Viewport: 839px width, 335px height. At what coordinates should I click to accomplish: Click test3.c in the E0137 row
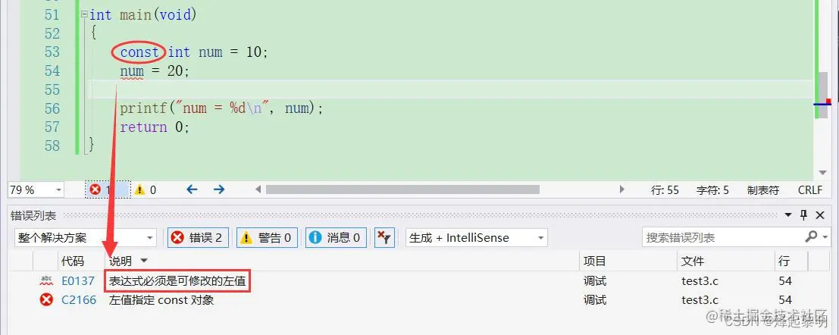click(x=700, y=281)
